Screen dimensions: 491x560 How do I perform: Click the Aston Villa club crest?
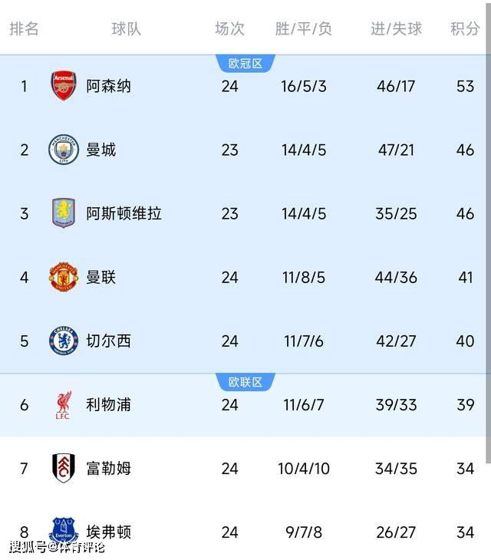tap(64, 213)
